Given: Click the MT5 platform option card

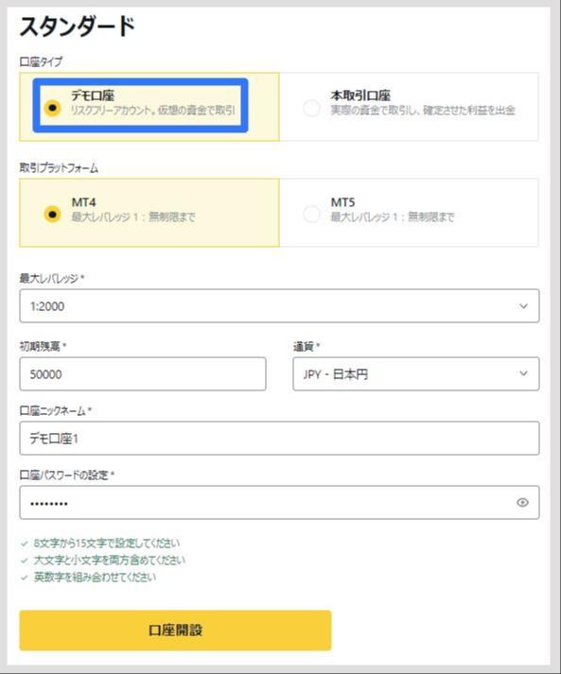Looking at the screenshot, I should 409,213.
